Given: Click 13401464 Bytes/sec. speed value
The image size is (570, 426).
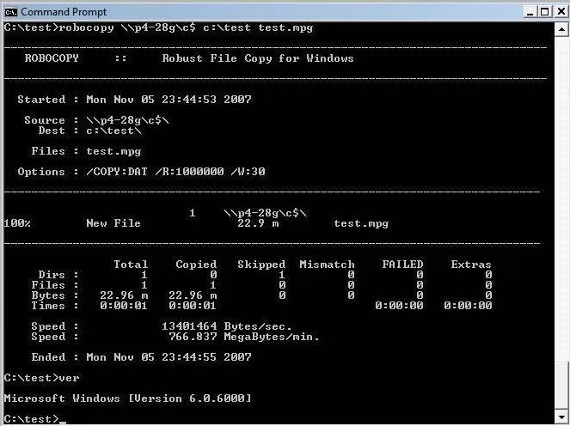Looking at the screenshot, I should [x=227, y=326].
